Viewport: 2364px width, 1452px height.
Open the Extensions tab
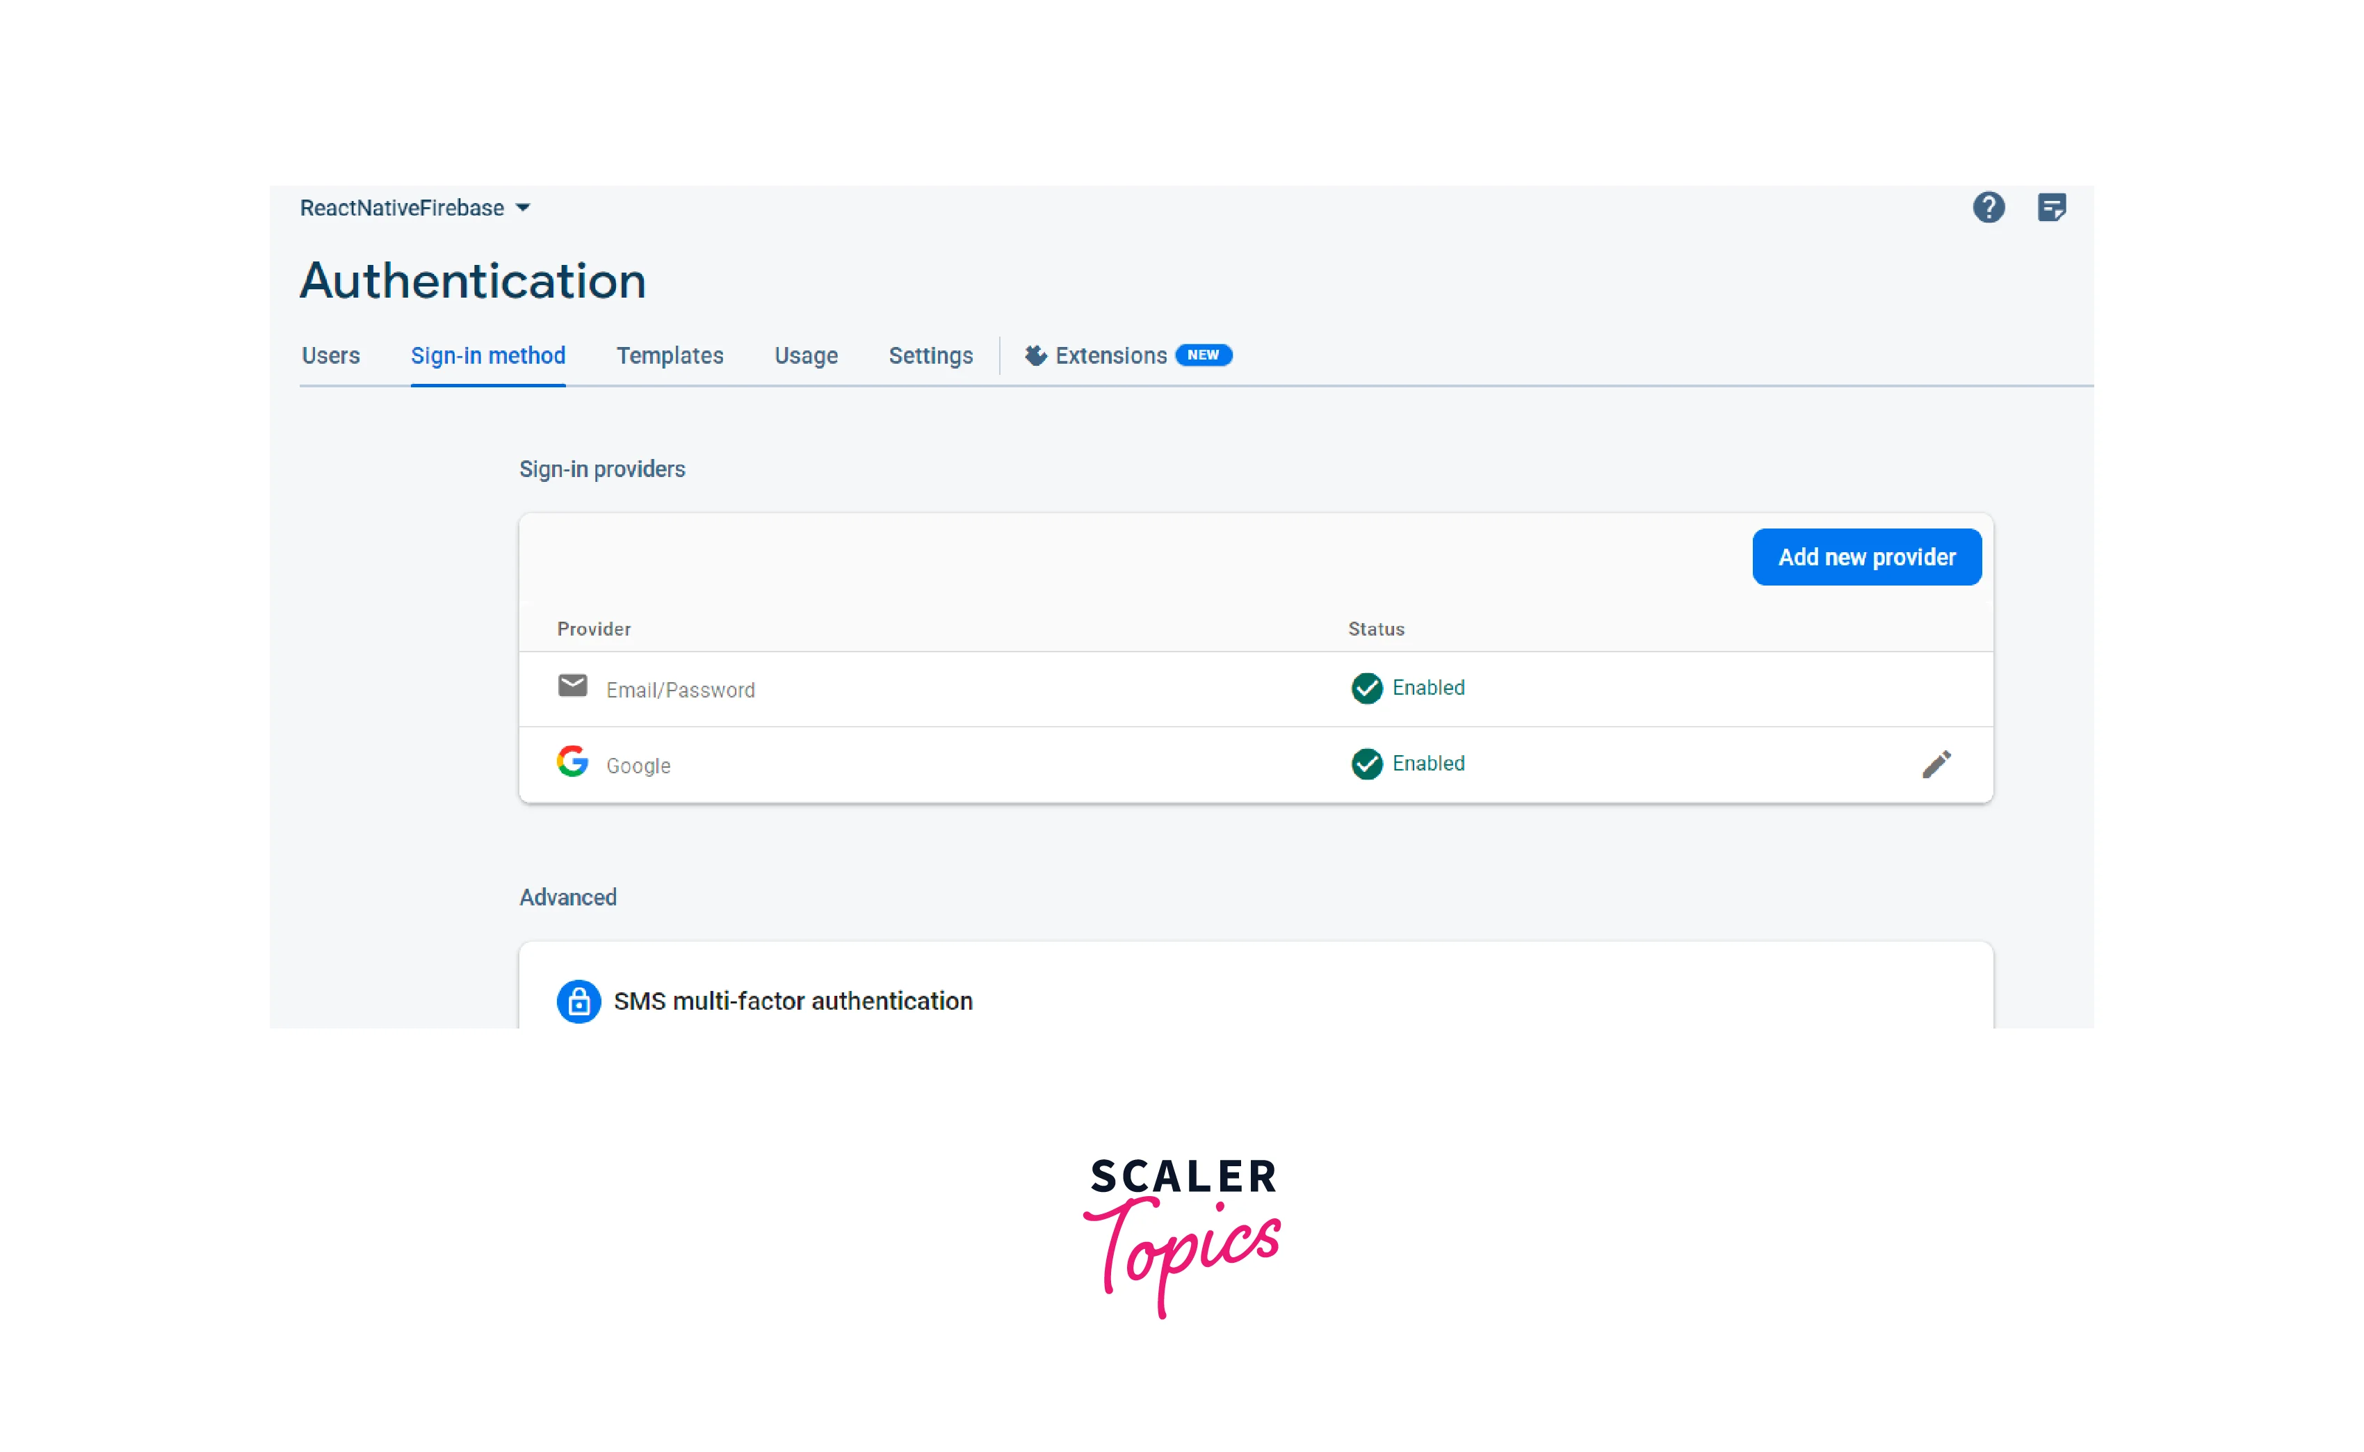coord(1110,355)
